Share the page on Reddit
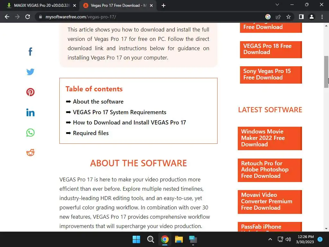The width and height of the screenshot is (329, 247). [31, 153]
